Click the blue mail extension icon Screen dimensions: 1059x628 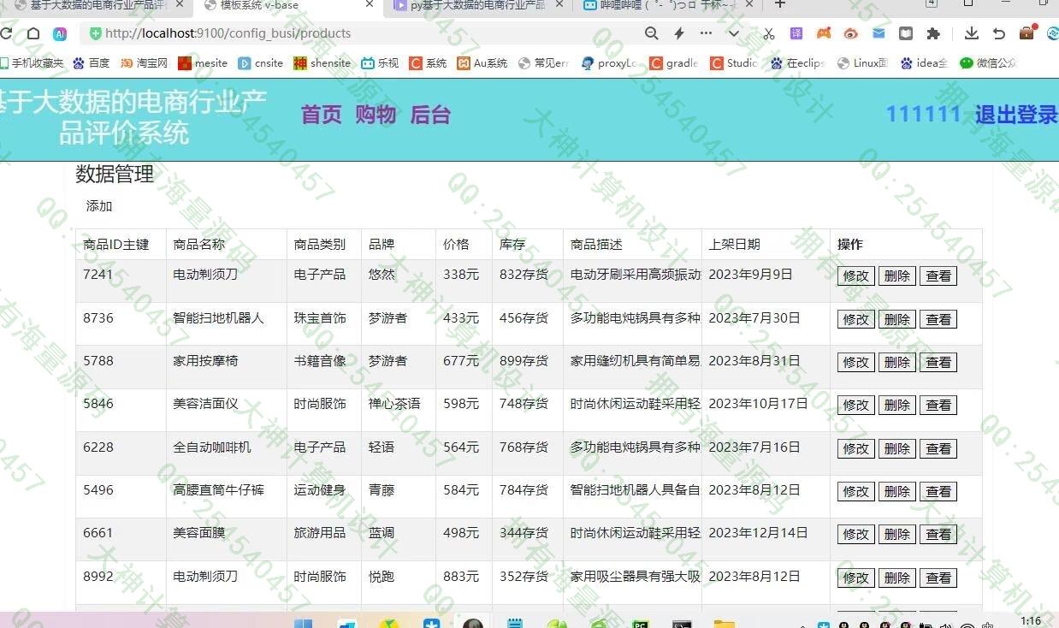pos(879,33)
